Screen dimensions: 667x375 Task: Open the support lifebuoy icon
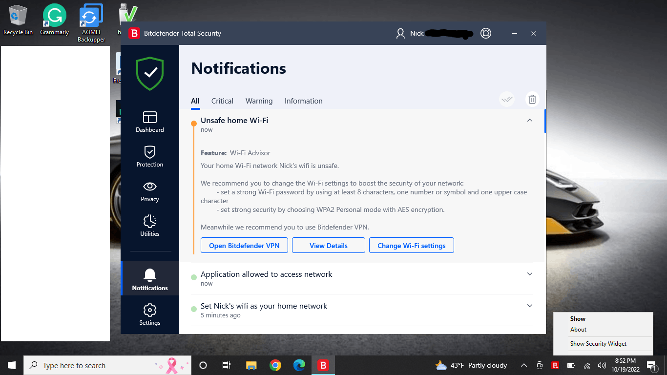pyautogui.click(x=485, y=33)
